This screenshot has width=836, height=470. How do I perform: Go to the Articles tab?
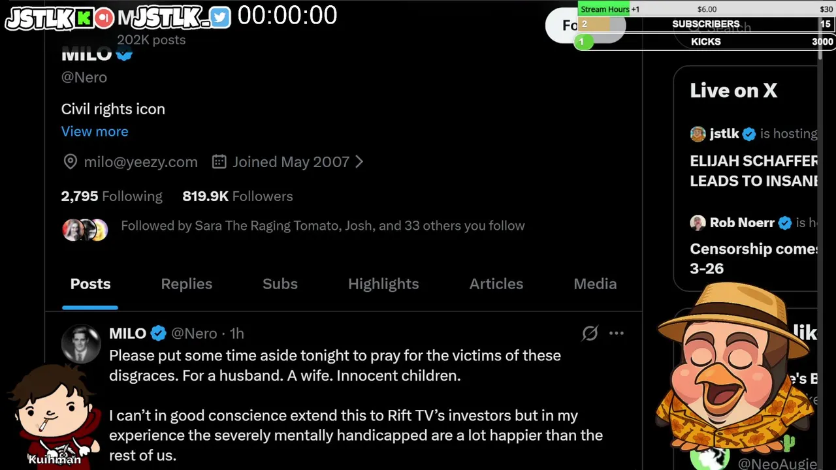[496, 284]
